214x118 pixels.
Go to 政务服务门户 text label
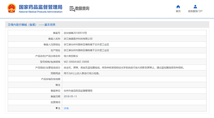[195, 11]
